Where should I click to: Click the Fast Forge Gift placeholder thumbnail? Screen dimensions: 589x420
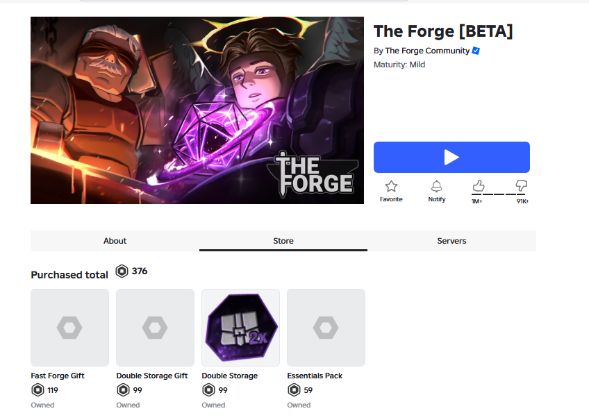(70, 328)
